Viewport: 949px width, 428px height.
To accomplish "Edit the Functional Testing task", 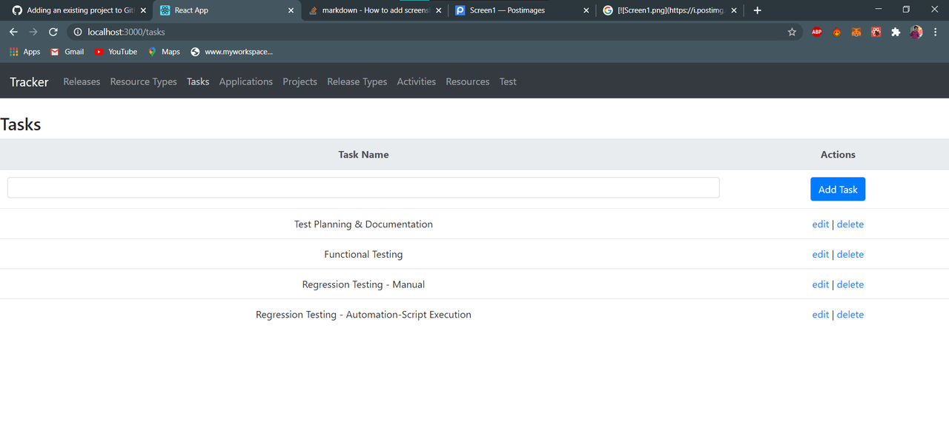I will click(x=820, y=254).
